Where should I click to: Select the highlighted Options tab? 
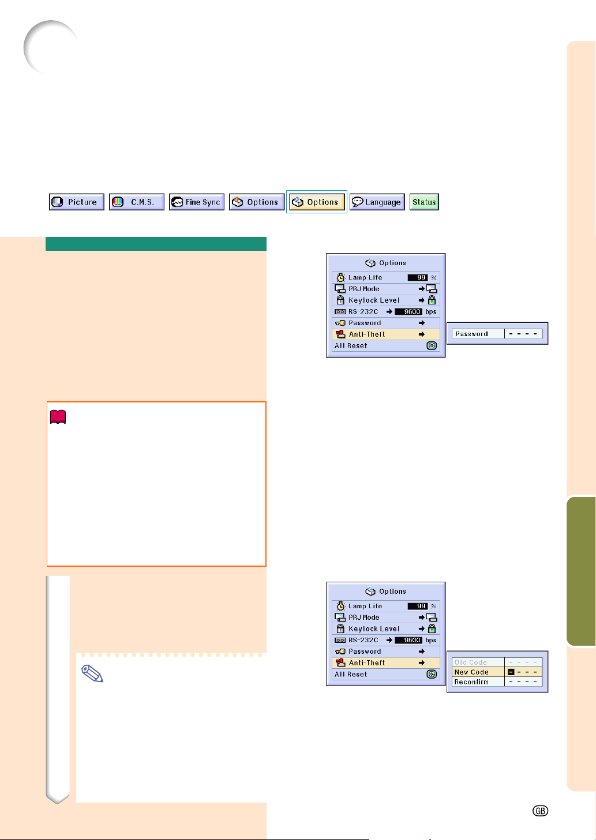pos(317,202)
